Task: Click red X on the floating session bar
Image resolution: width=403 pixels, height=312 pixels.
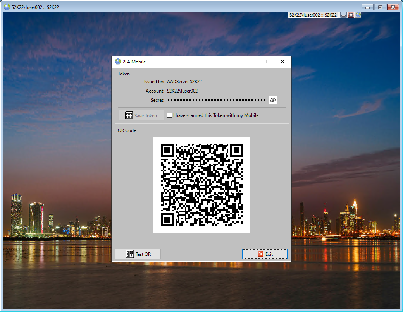Action: pos(351,15)
